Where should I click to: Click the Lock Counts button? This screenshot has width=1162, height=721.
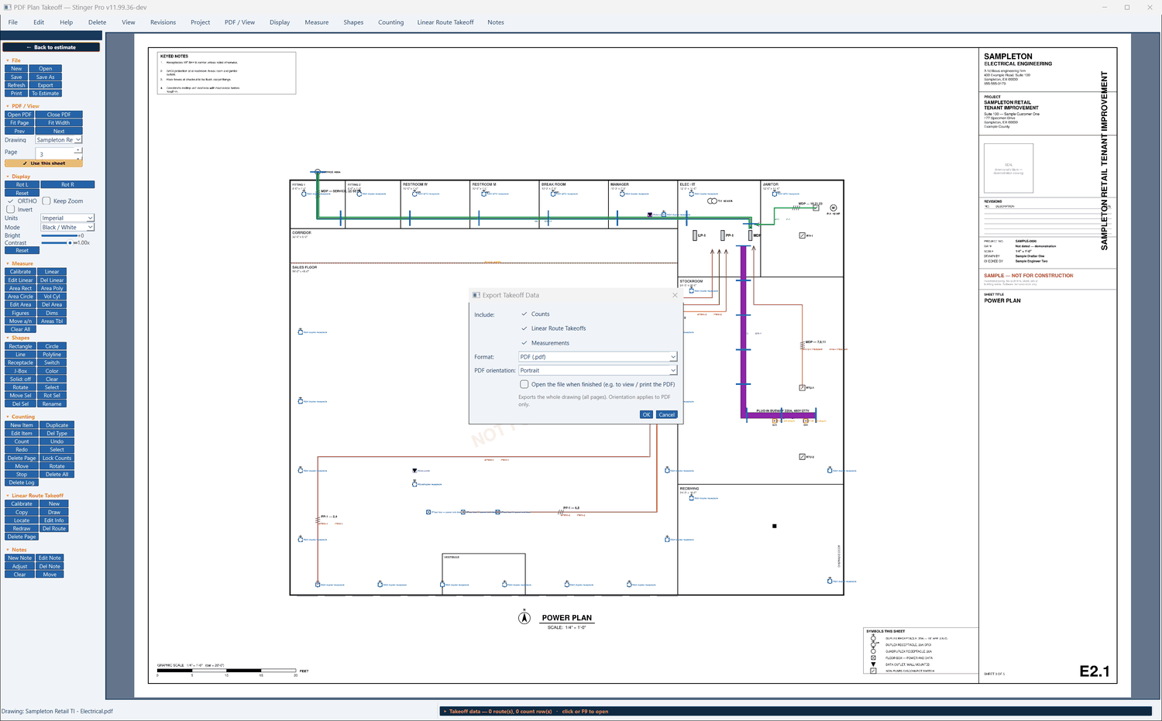click(57, 458)
